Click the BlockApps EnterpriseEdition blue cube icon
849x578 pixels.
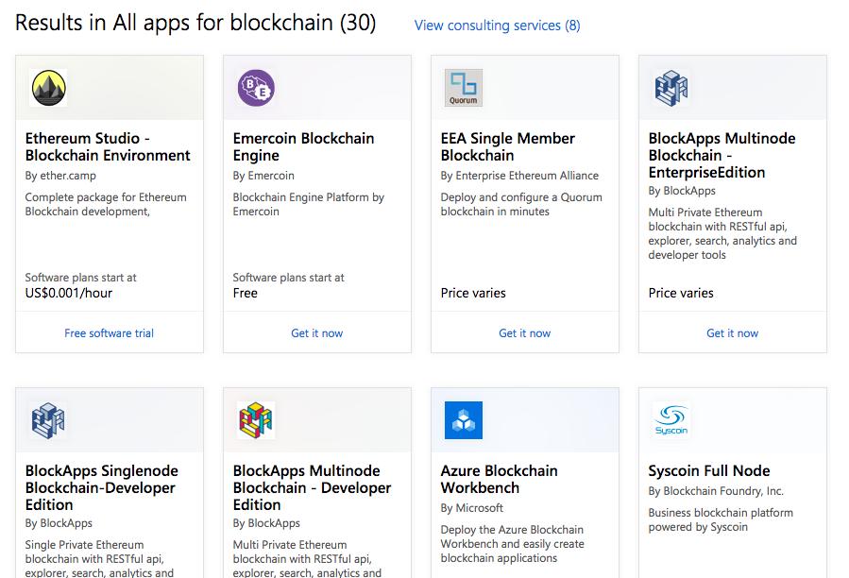[671, 88]
